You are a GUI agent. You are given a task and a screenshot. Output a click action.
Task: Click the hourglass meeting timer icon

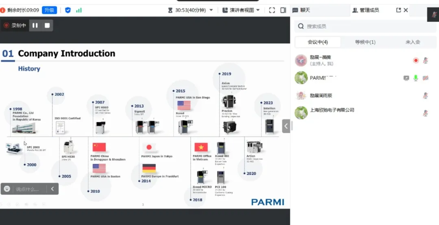pos(170,10)
